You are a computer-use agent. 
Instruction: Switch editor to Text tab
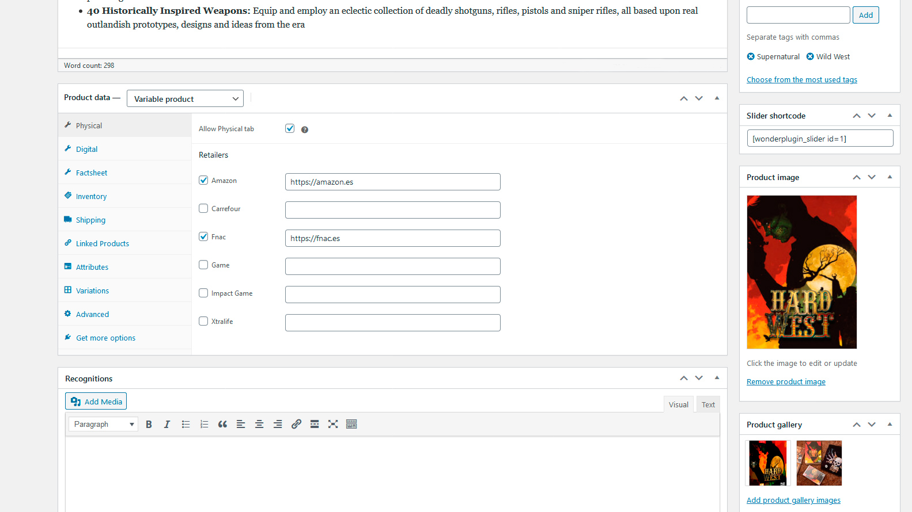pos(708,404)
